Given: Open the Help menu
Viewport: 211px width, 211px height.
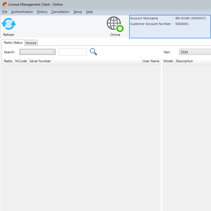Looking at the screenshot, I should pyautogui.click(x=89, y=12).
